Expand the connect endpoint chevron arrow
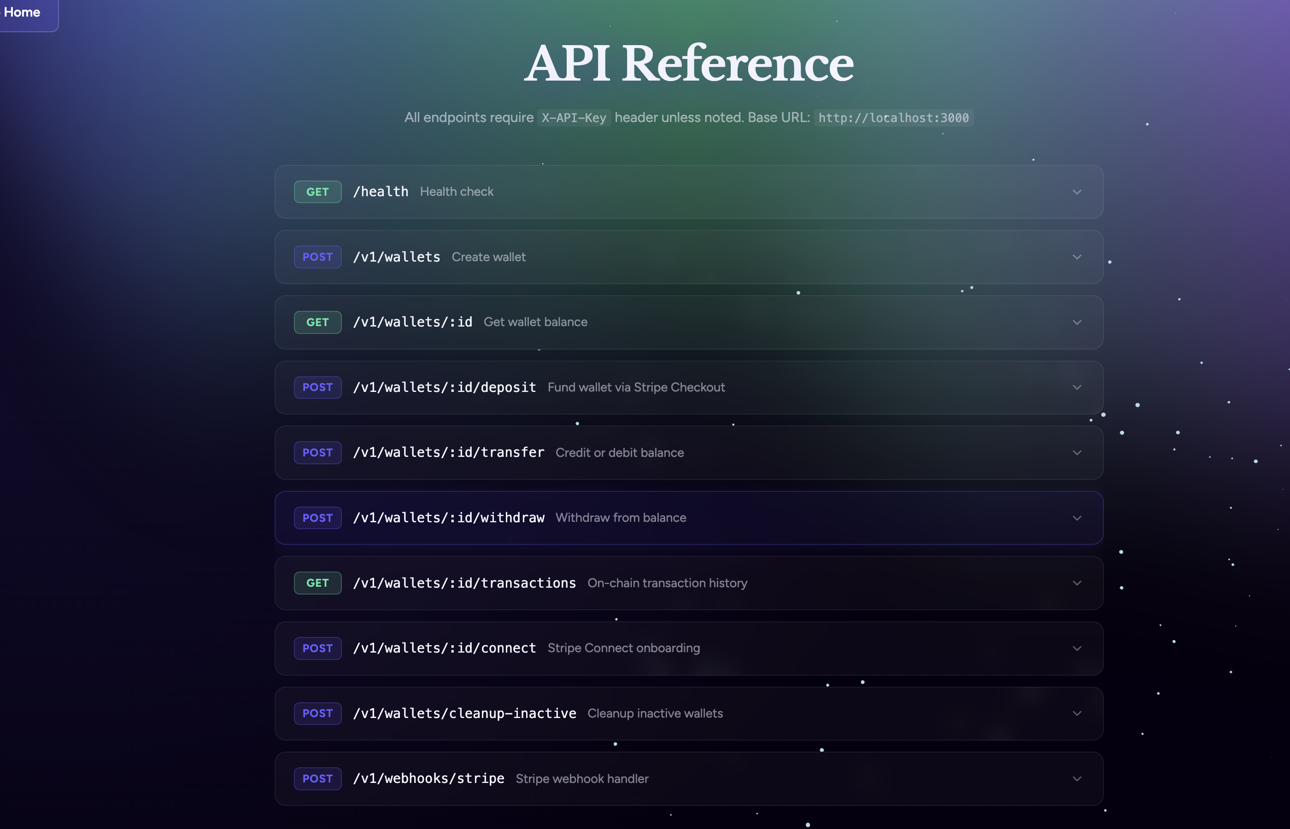The width and height of the screenshot is (1290, 829). tap(1077, 648)
